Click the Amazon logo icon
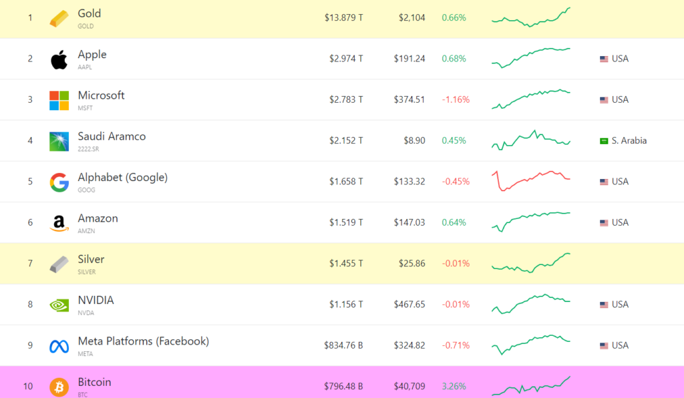Image resolution: width=684 pixels, height=398 pixels. coord(59,223)
